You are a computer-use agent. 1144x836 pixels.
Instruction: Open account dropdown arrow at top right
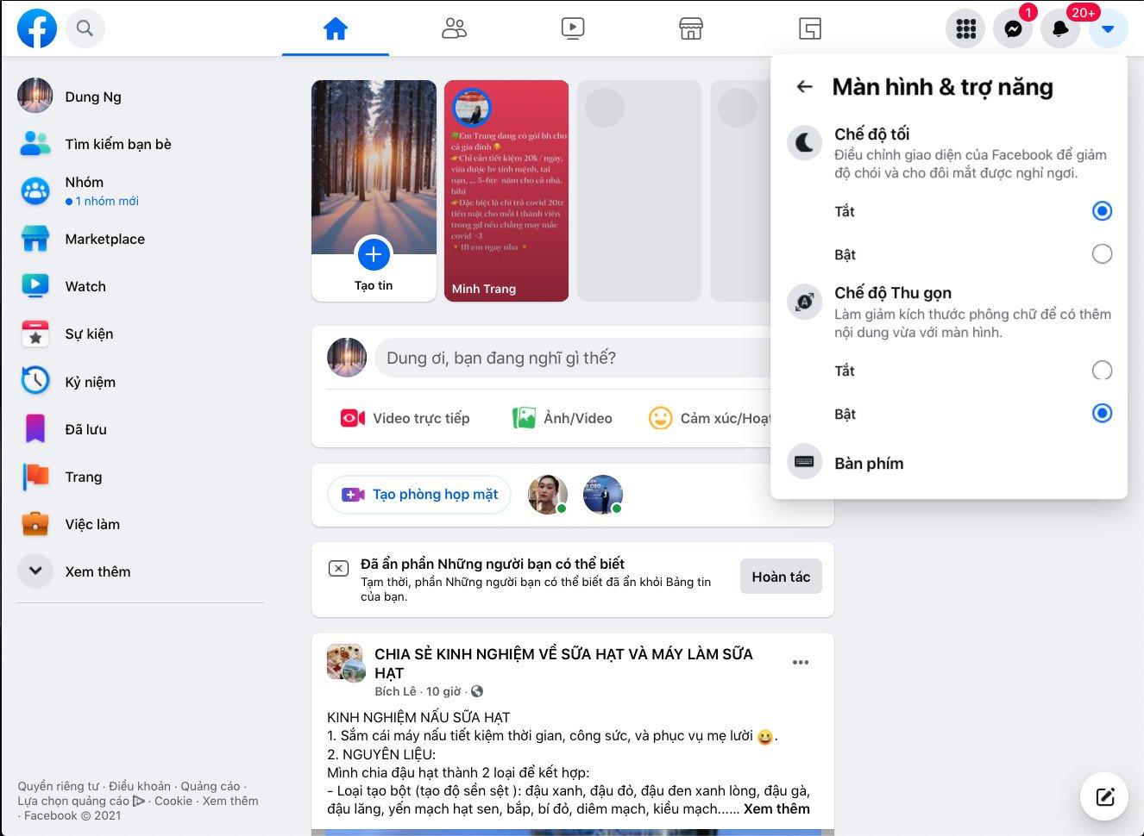point(1108,29)
